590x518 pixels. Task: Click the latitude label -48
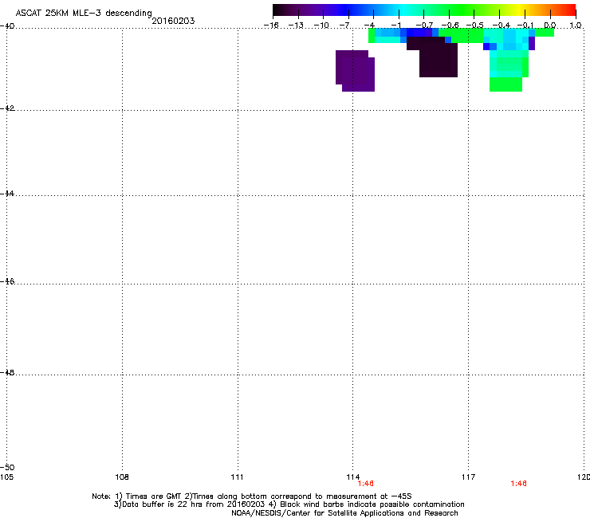7,373
